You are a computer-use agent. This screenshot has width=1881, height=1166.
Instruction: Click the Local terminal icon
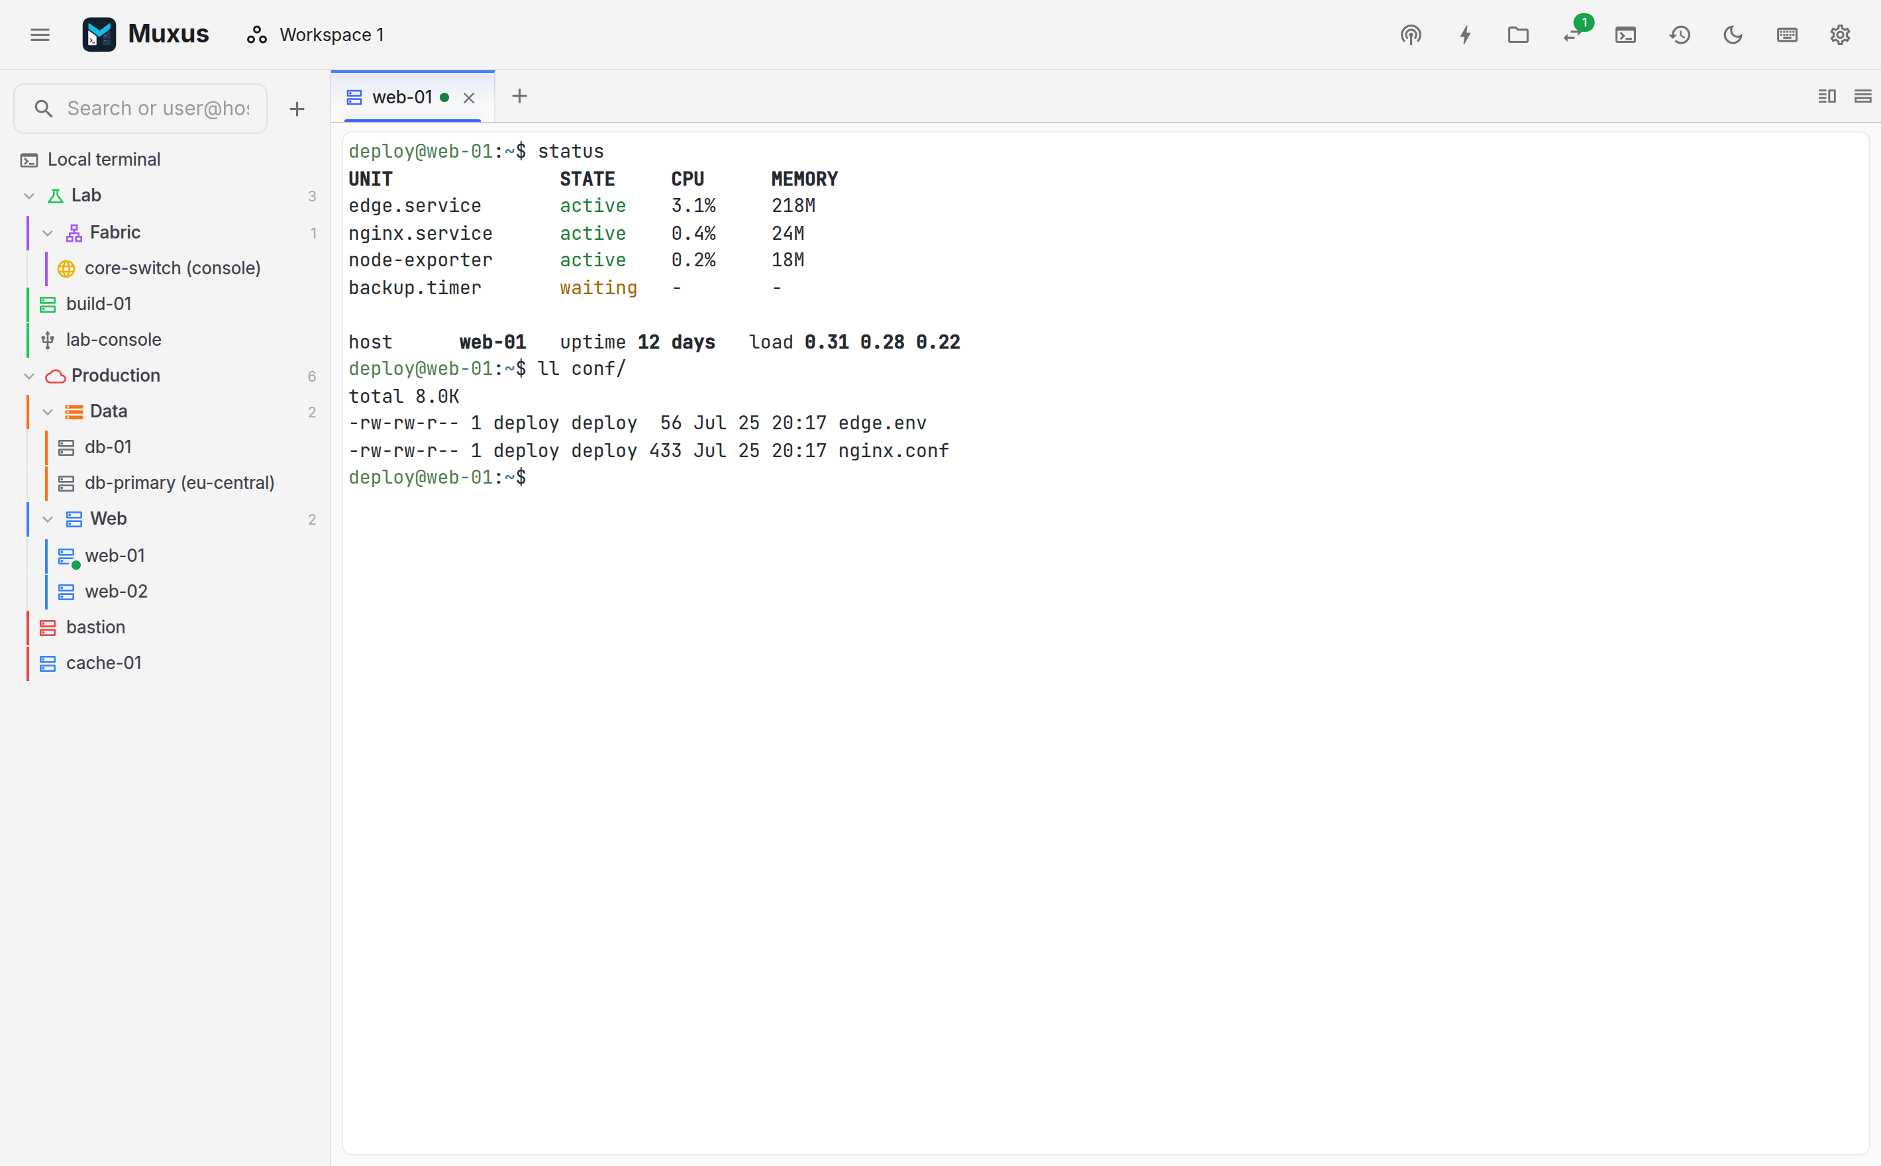tap(29, 160)
